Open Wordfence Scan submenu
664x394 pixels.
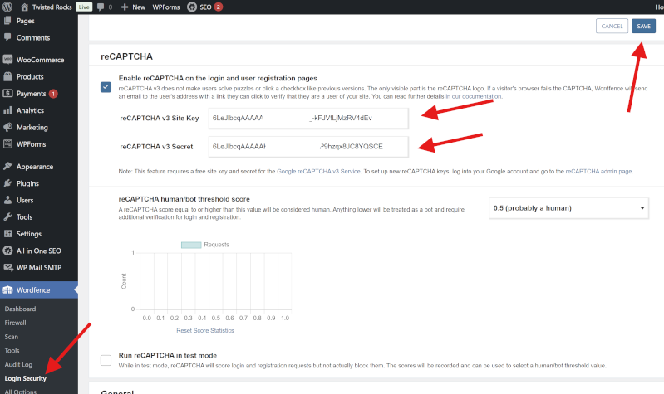tap(12, 337)
